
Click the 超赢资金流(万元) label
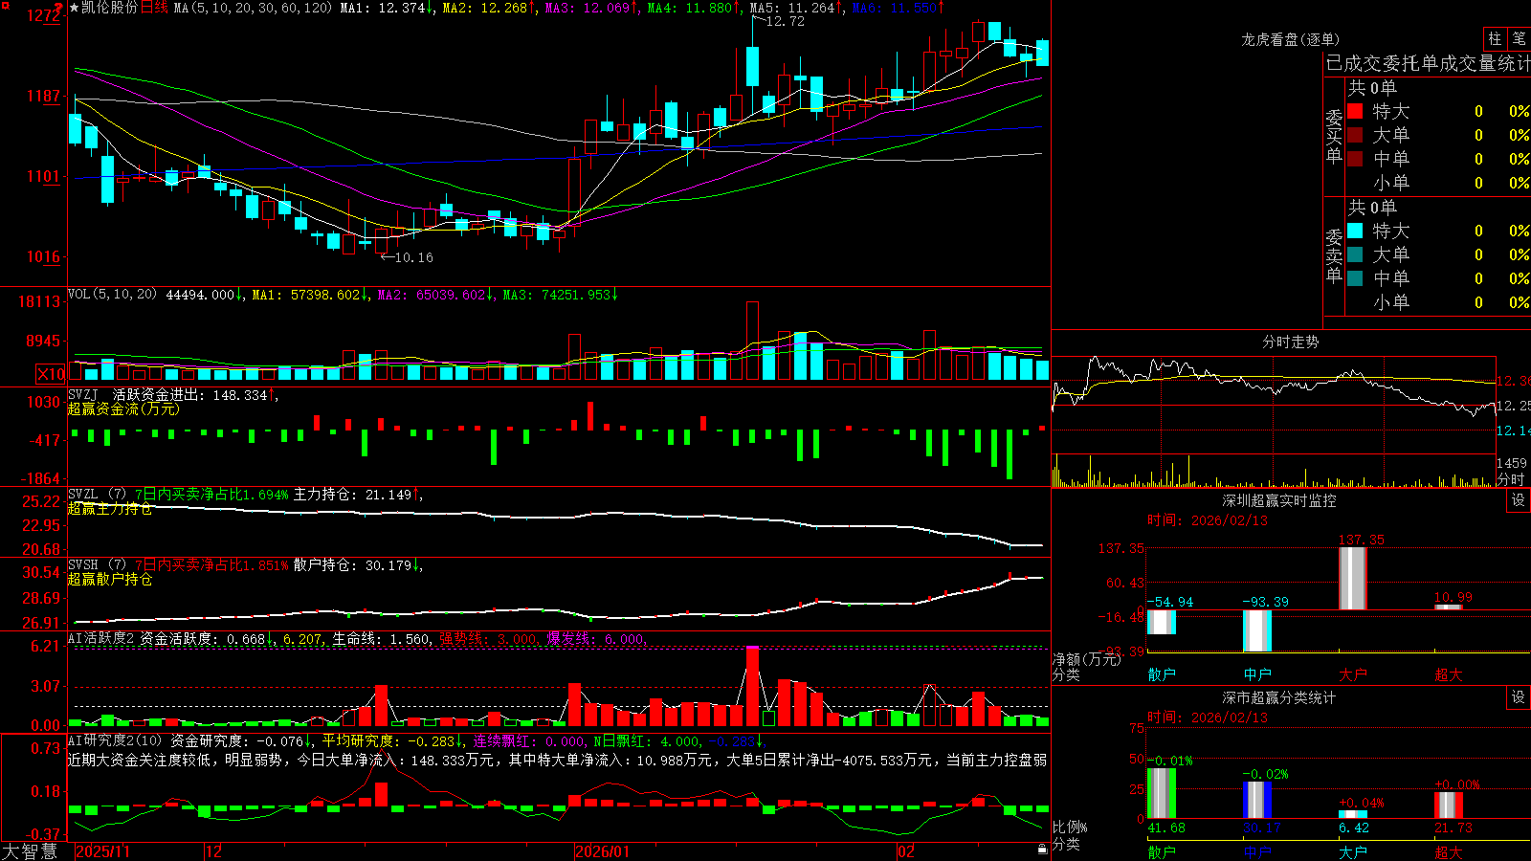tap(123, 408)
